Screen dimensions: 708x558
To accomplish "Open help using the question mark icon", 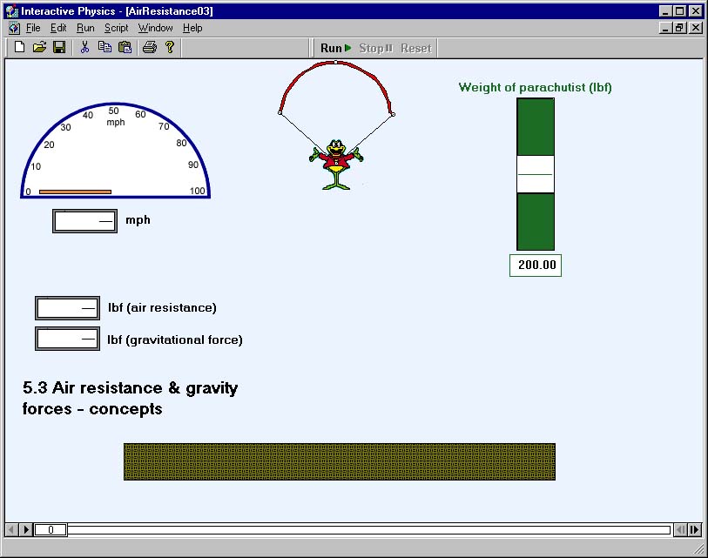I will point(170,47).
